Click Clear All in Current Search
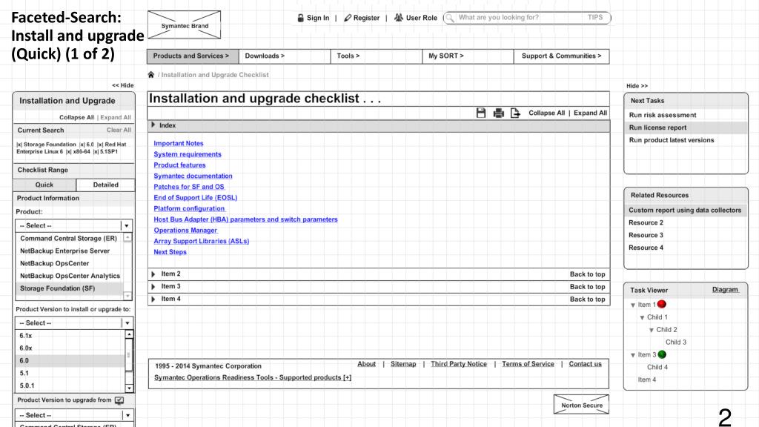Screen dimensions: 759x427 [119, 130]
